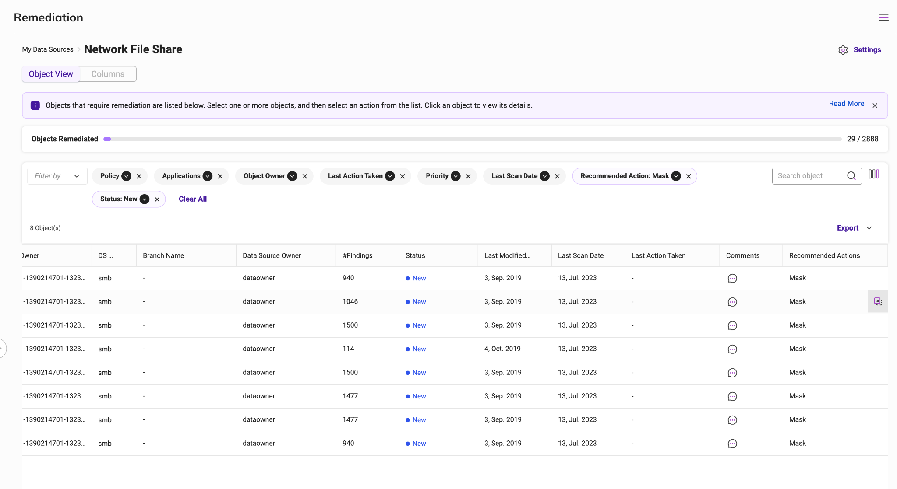Click the Export button
Image resolution: width=897 pixels, height=489 pixels.
(848, 228)
